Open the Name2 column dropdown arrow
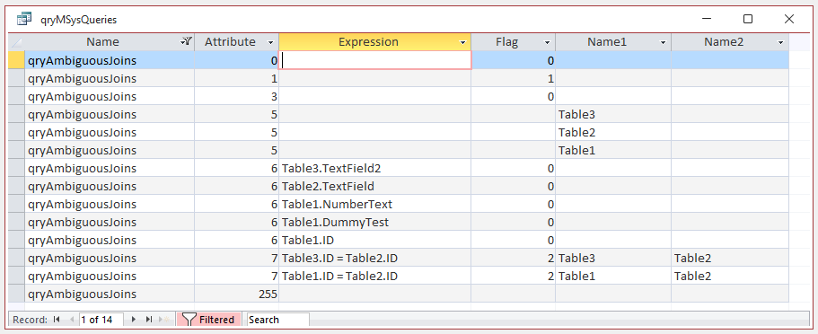 pyautogui.click(x=780, y=42)
